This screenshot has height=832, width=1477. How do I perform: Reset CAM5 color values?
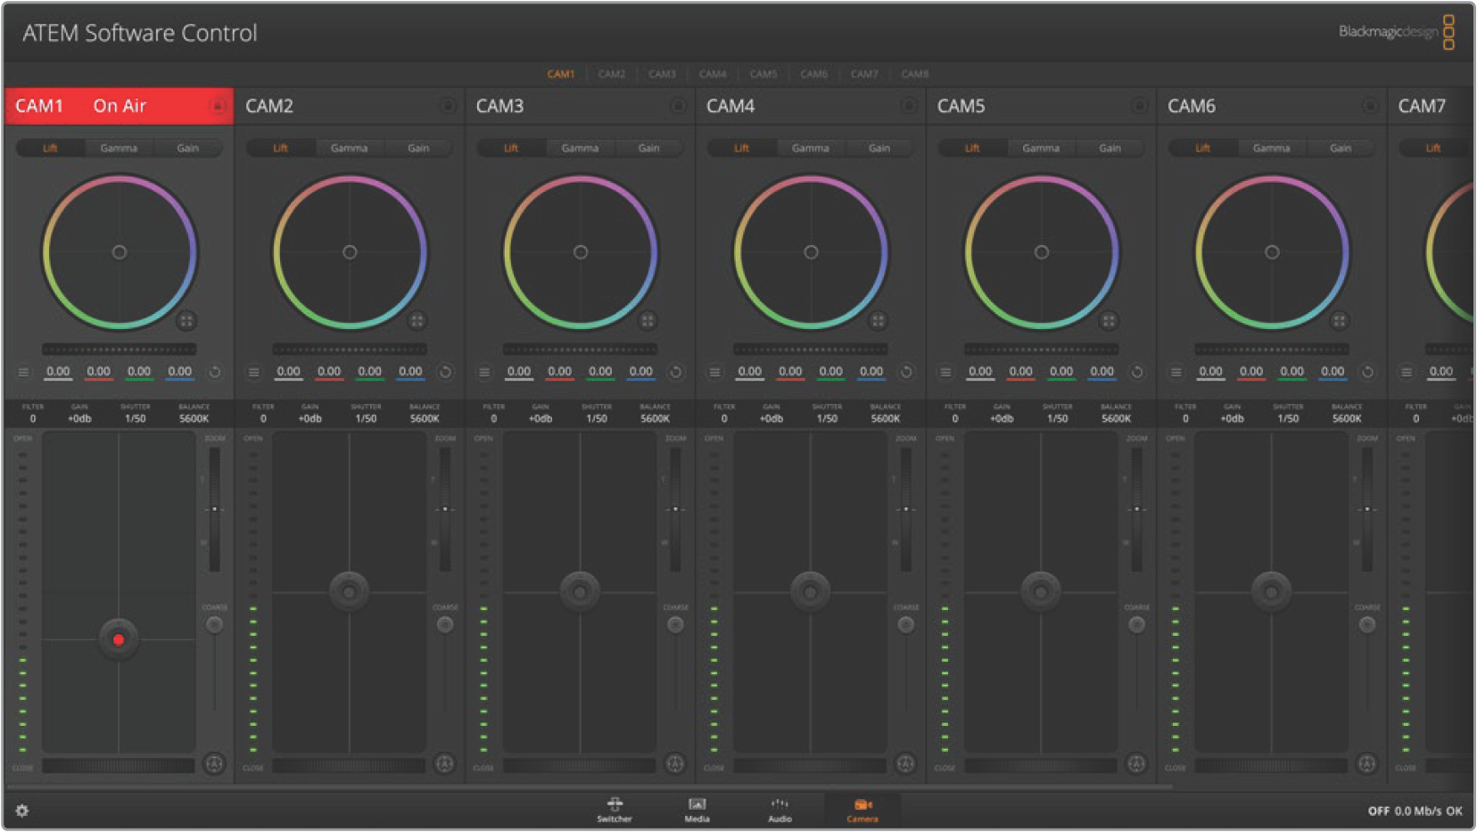tap(1136, 372)
